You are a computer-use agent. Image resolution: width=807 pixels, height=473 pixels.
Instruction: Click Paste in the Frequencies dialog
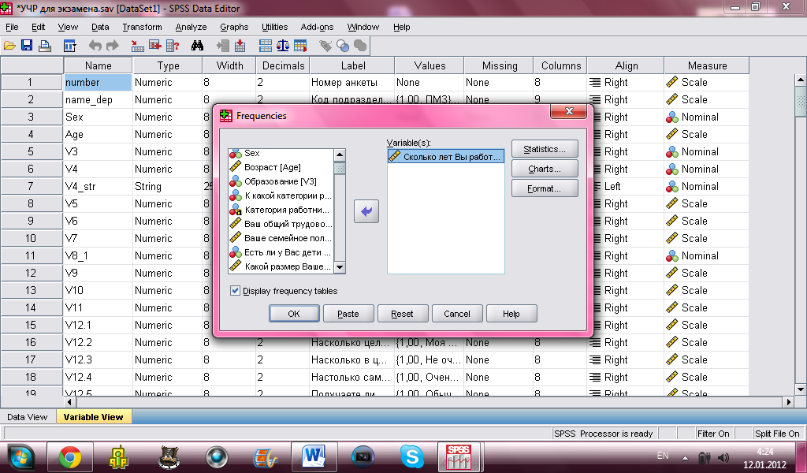click(x=348, y=314)
